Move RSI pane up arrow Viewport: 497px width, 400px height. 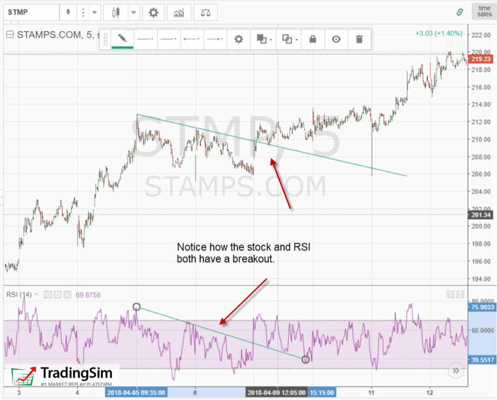tap(450, 294)
